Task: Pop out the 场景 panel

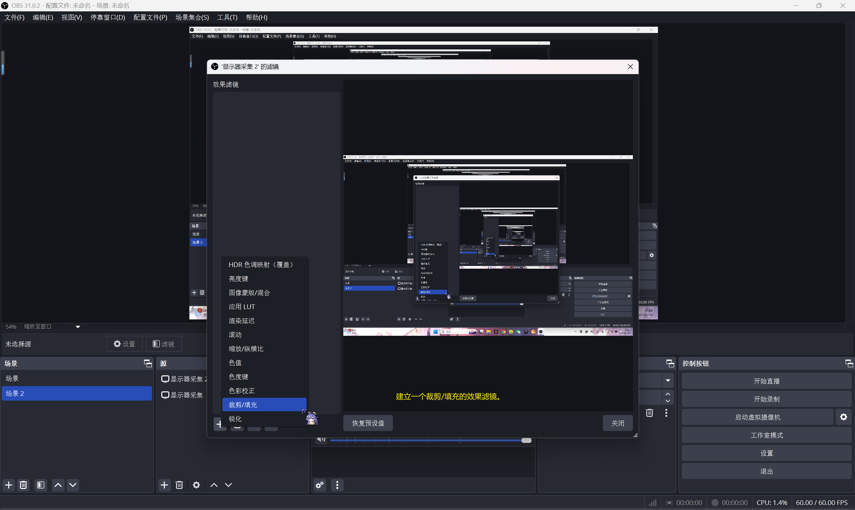Action: (148, 363)
